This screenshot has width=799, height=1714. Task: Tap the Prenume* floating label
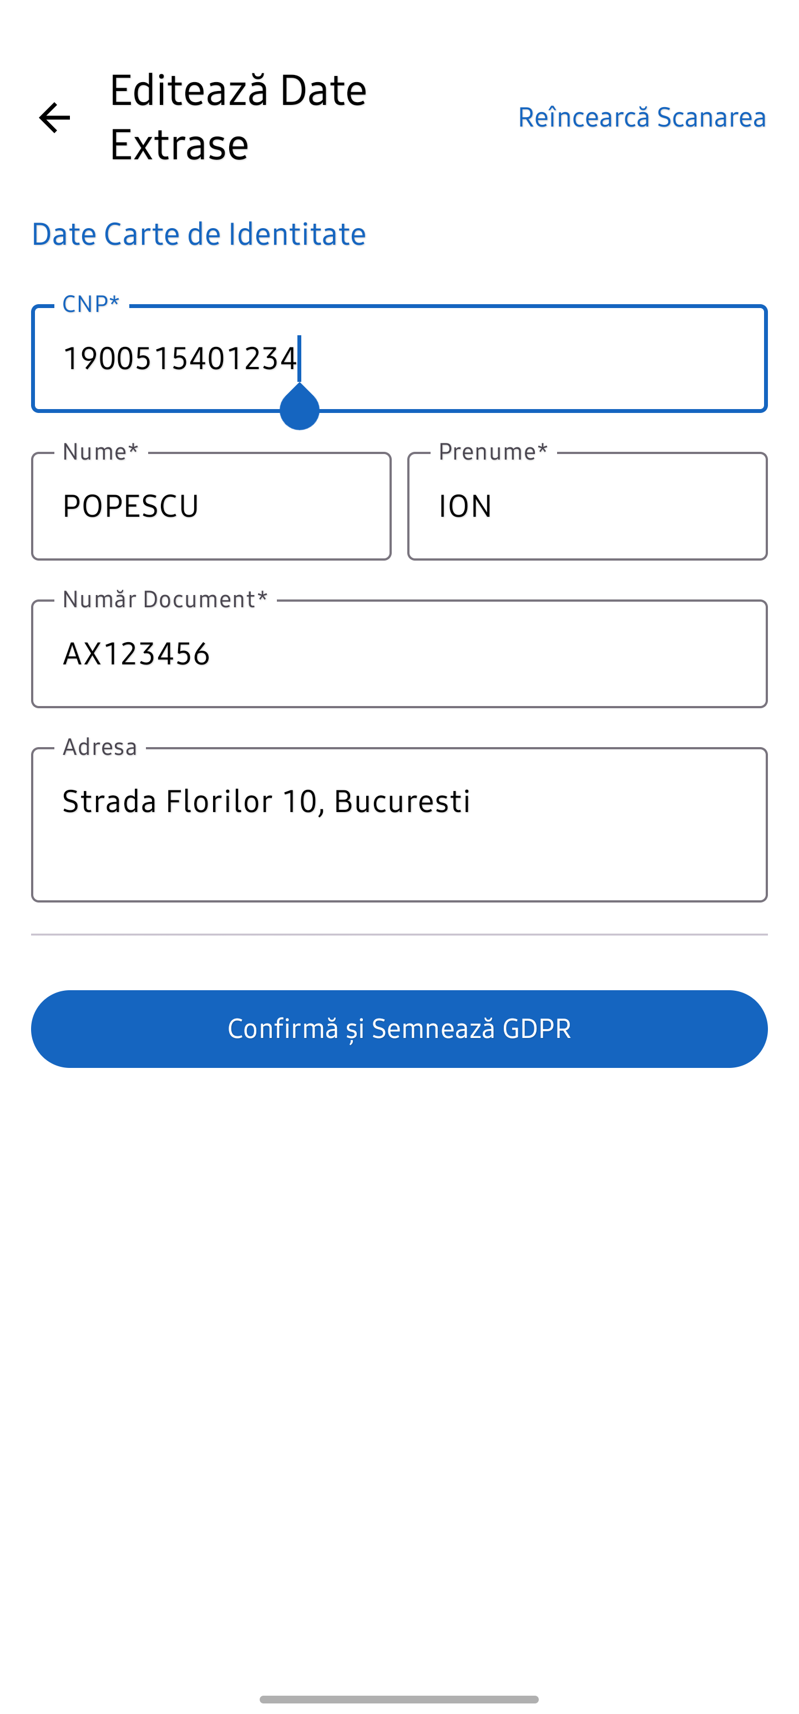pyautogui.click(x=493, y=452)
